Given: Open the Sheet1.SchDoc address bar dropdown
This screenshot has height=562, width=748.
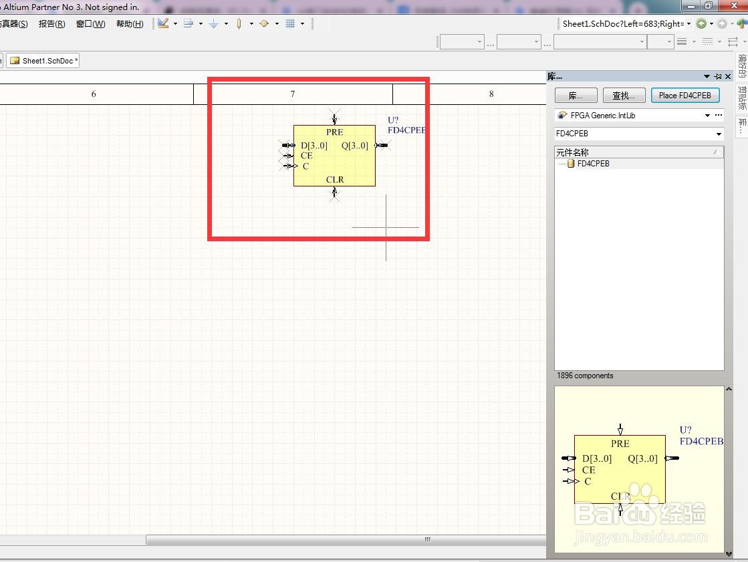Looking at the screenshot, I should click(689, 23).
